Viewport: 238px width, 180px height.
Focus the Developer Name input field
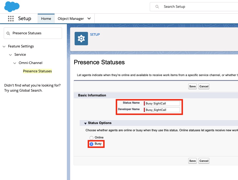click(162, 110)
